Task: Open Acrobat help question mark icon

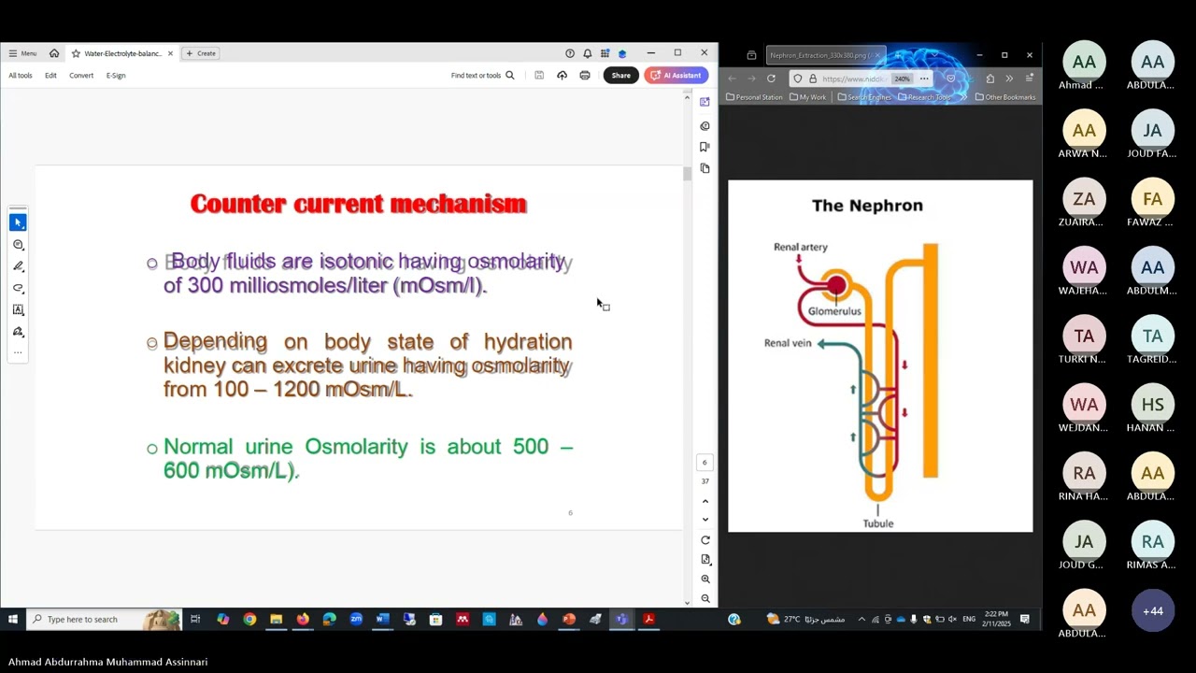Action: coord(570,53)
